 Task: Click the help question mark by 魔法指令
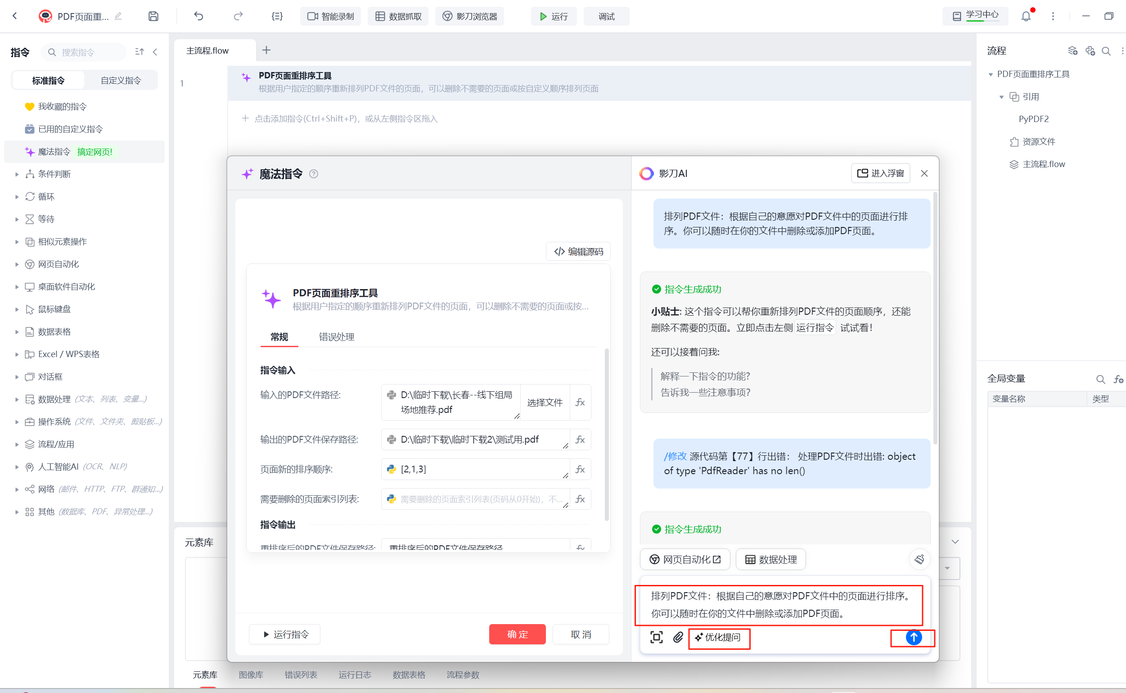point(314,174)
